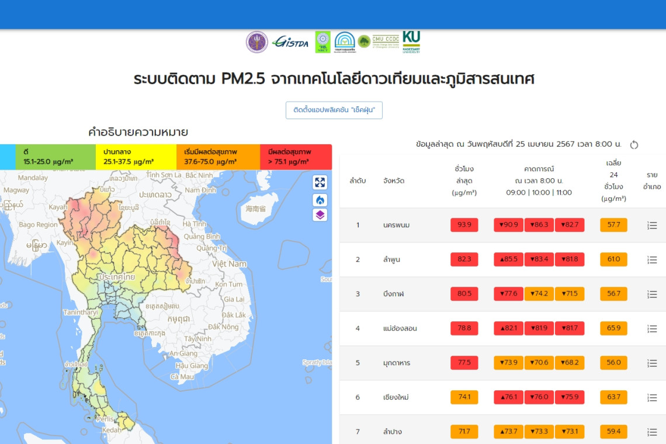Click the GISTDA logo

290,42
